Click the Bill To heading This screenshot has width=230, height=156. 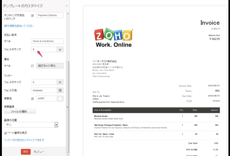96,92
